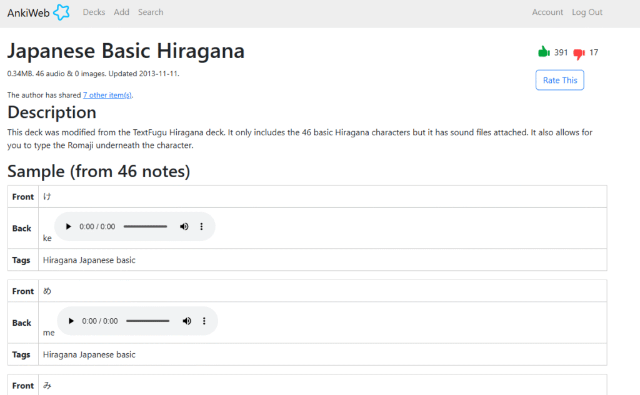Click the AnkiWeb star logo icon
The width and height of the screenshot is (640, 395).
coord(61,12)
